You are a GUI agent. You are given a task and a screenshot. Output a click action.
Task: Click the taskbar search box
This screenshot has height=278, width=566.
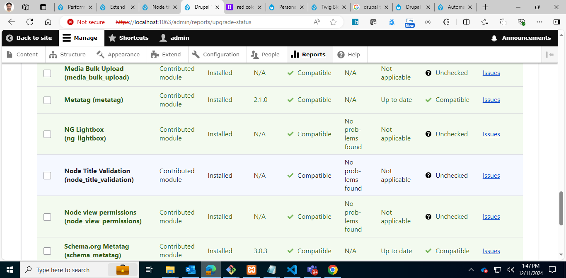click(79, 270)
